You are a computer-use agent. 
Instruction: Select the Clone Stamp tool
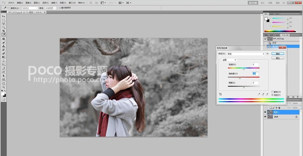[4, 46]
